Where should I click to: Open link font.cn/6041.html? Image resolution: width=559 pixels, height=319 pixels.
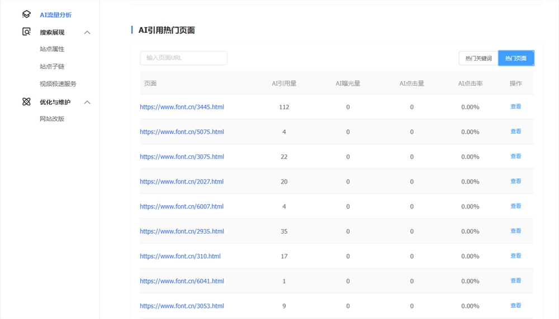pyautogui.click(x=182, y=281)
